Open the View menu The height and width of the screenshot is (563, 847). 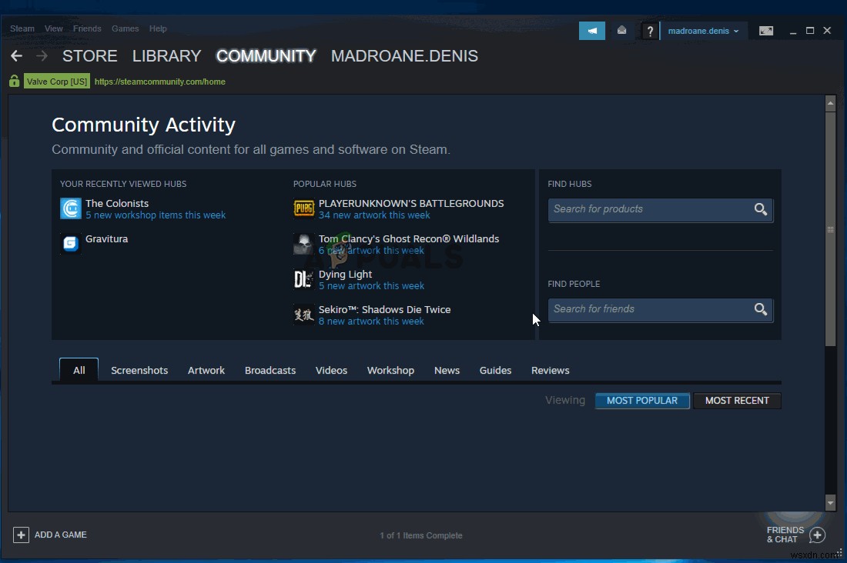click(53, 28)
